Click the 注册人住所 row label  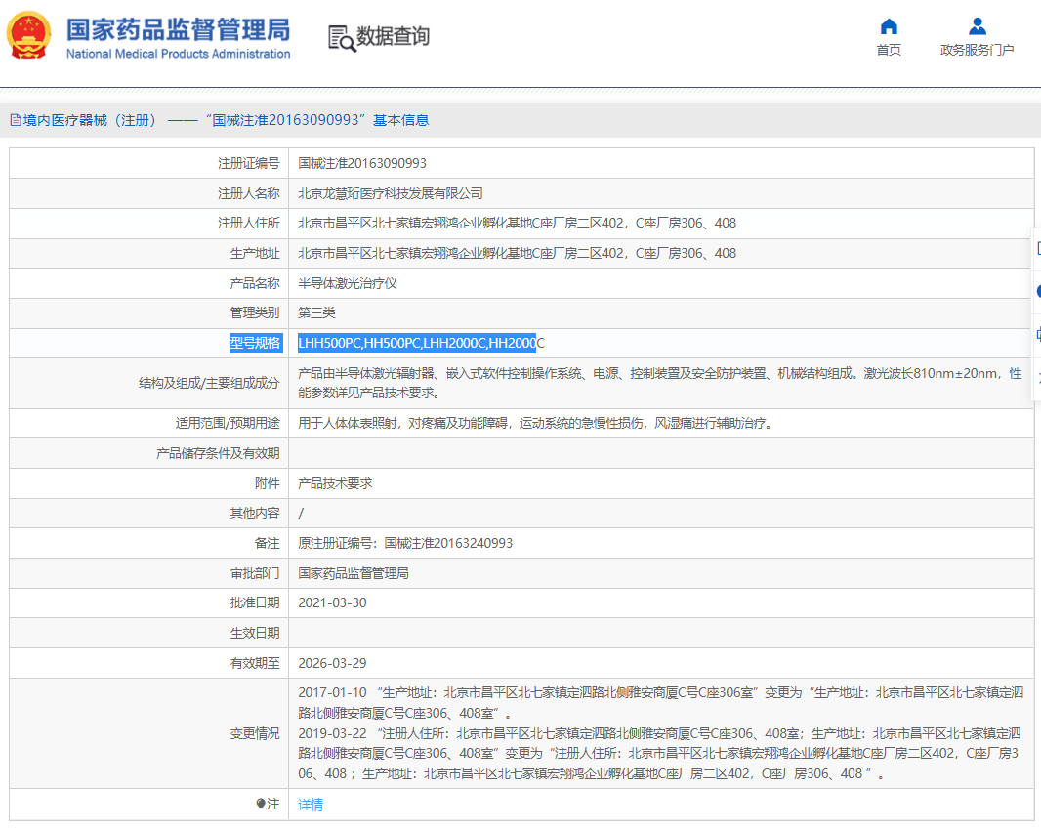click(249, 223)
